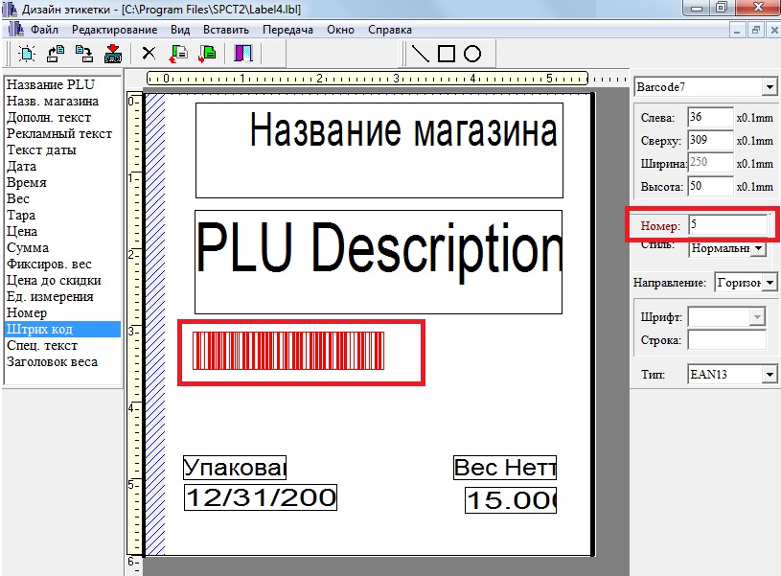Image resolution: width=781 pixels, height=576 pixels.
Task: Select Рекламный текст in the field list
Action: pos(58,133)
